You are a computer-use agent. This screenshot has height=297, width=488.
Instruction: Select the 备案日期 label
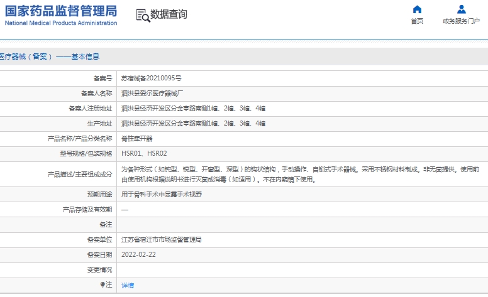point(99,255)
